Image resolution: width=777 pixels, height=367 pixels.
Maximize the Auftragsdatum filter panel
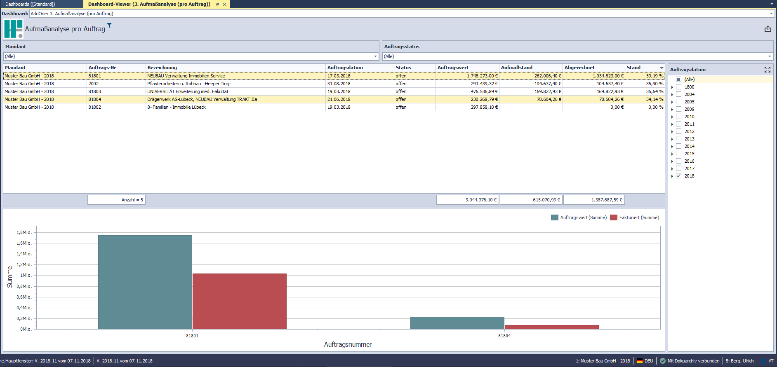click(x=767, y=70)
